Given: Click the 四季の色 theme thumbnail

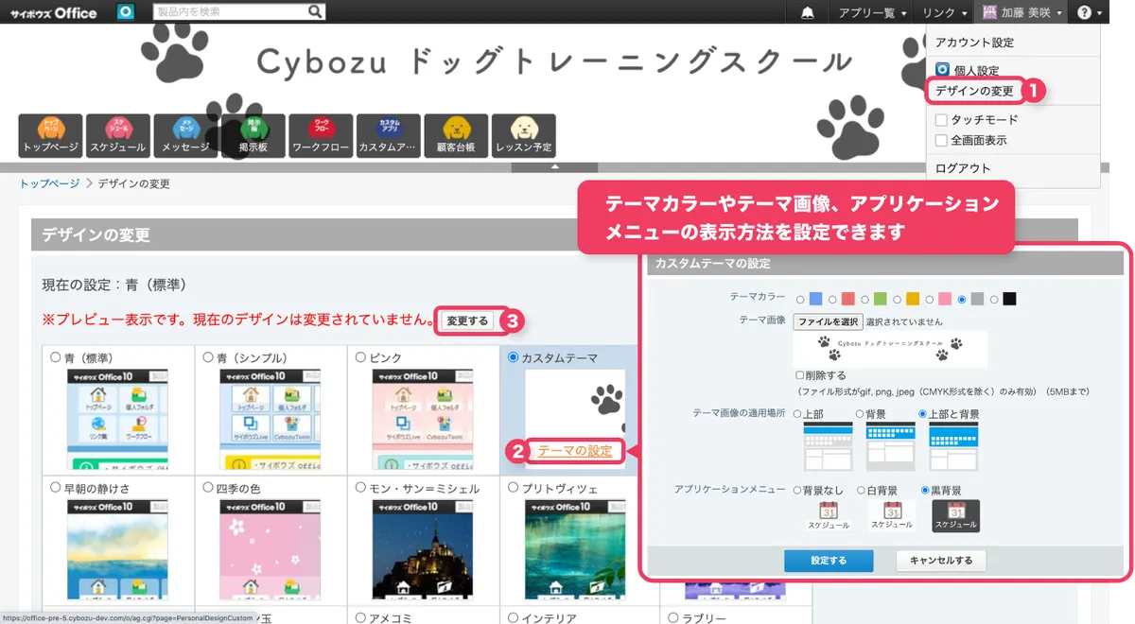Looking at the screenshot, I should [270, 551].
